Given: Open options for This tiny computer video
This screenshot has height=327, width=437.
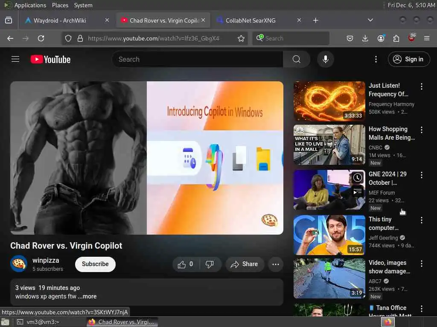Looking at the screenshot, I should point(421,220).
